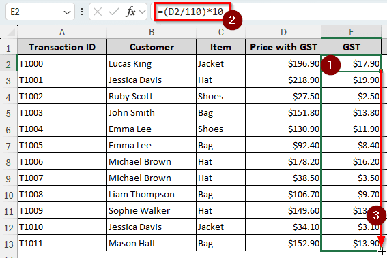Select cell with price $178.20
This screenshot has width=387, height=258.
tap(283, 161)
